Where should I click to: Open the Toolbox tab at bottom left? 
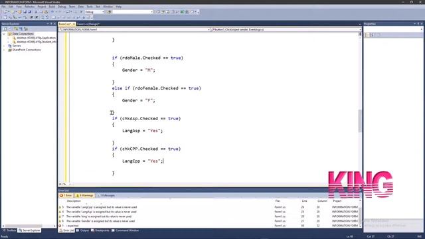pyautogui.click(x=9, y=230)
